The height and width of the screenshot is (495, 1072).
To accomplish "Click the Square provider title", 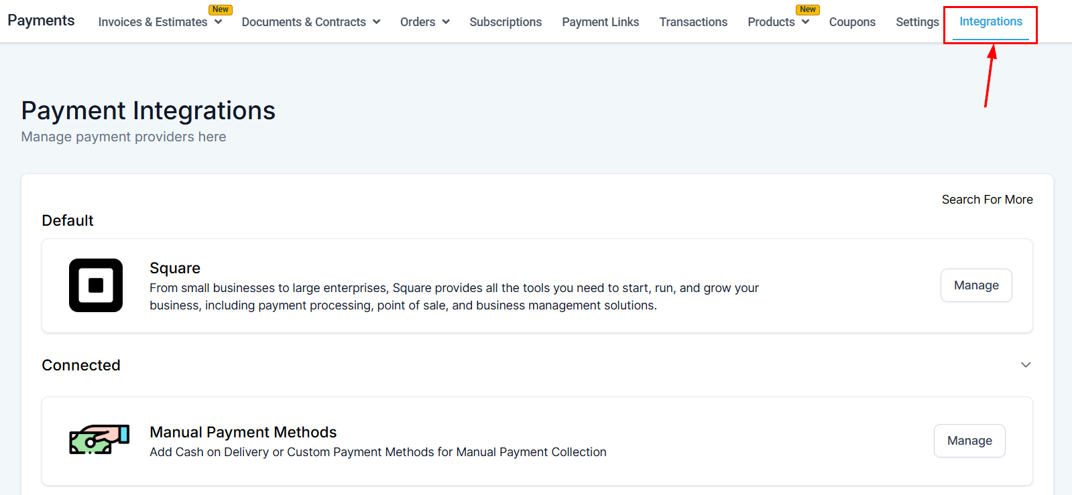I will pos(175,268).
